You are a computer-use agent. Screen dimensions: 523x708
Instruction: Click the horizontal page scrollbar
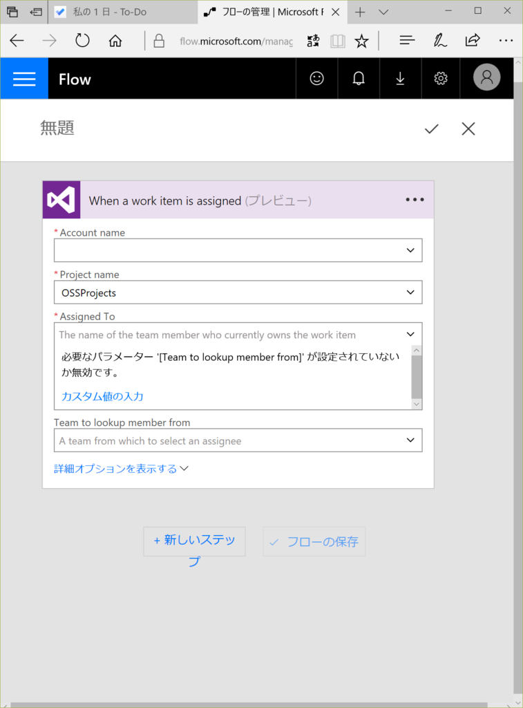tap(249, 705)
